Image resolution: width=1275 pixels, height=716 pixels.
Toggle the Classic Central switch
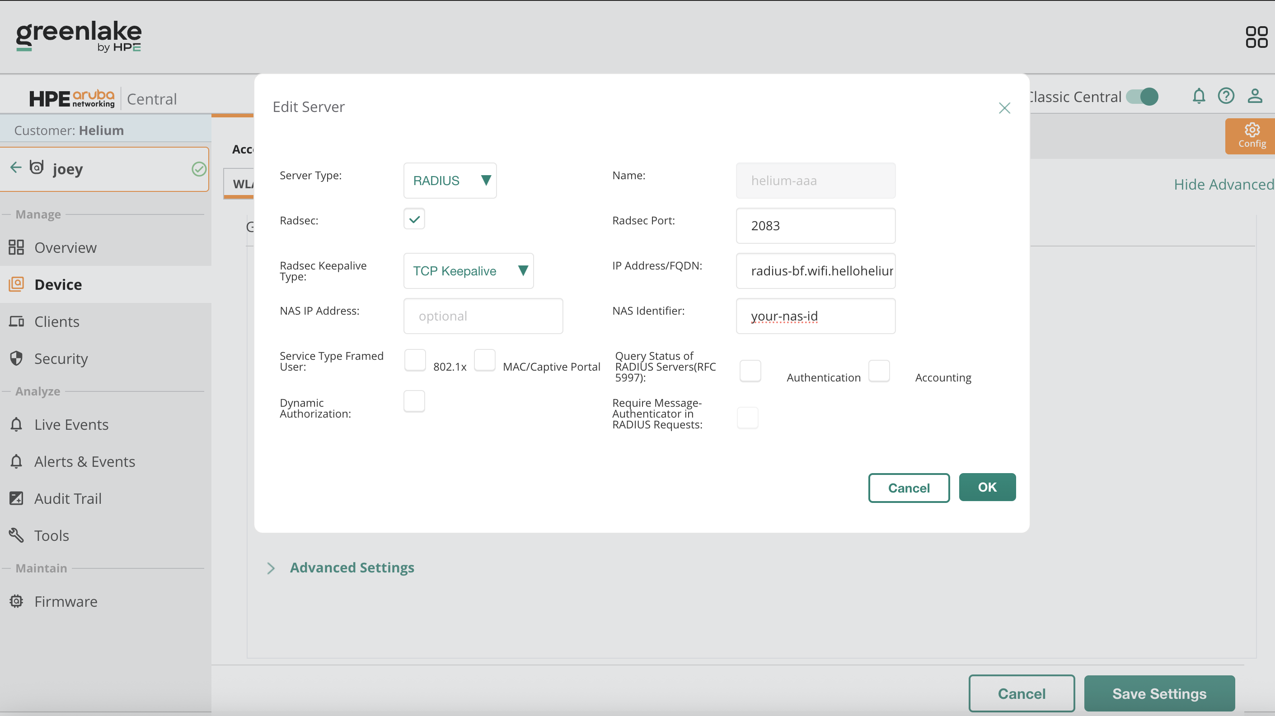[1142, 97]
